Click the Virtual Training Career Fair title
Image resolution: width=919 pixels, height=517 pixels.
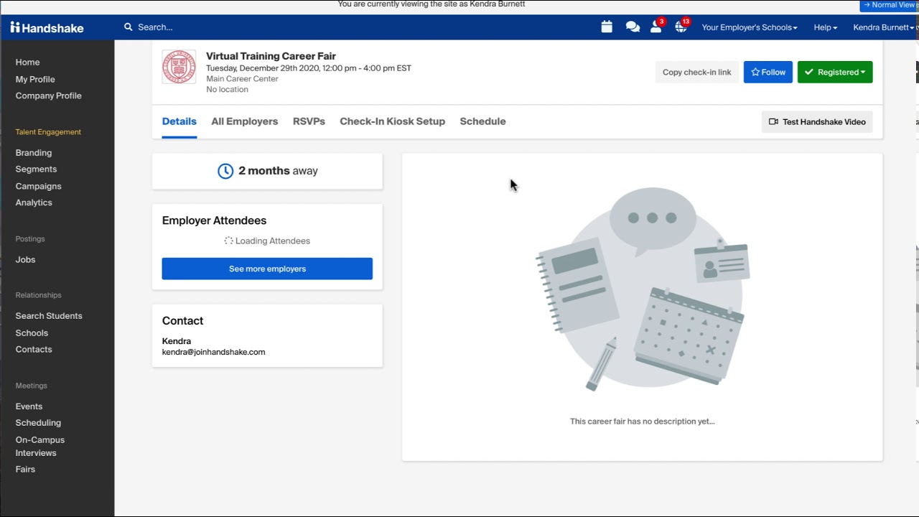tap(271, 56)
